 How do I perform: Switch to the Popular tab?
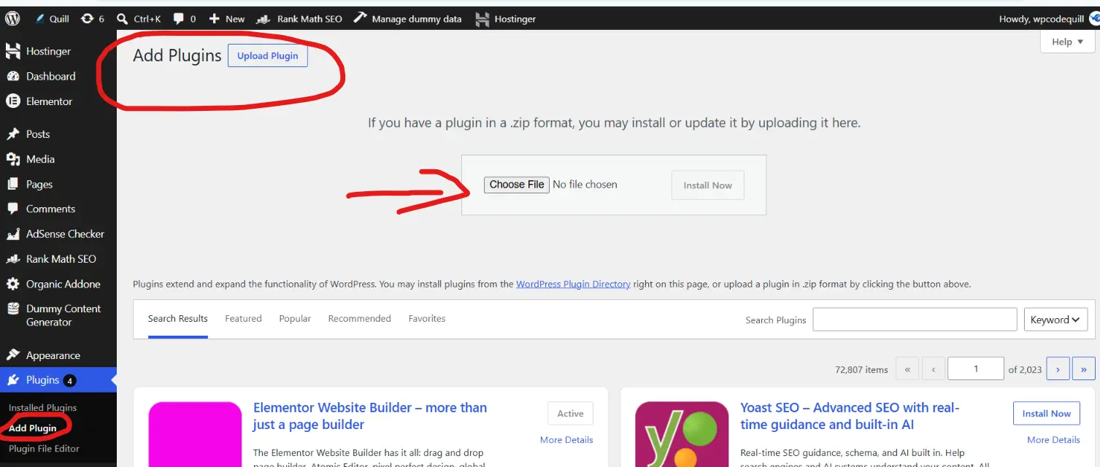tap(295, 319)
